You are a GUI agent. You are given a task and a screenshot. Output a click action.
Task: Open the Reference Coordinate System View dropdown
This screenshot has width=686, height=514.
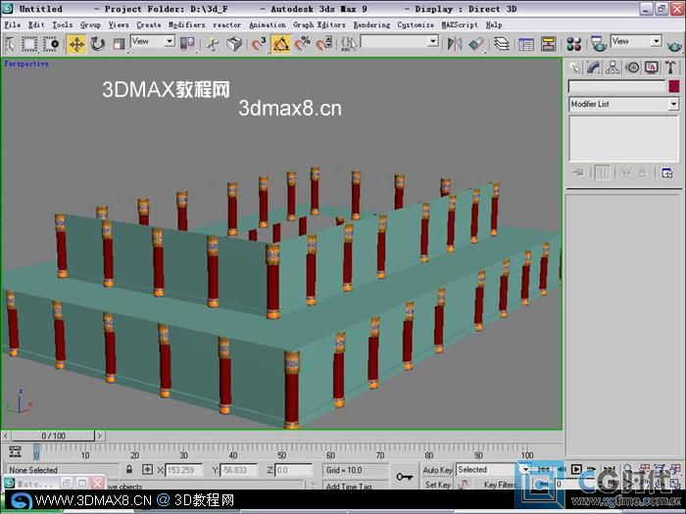153,41
